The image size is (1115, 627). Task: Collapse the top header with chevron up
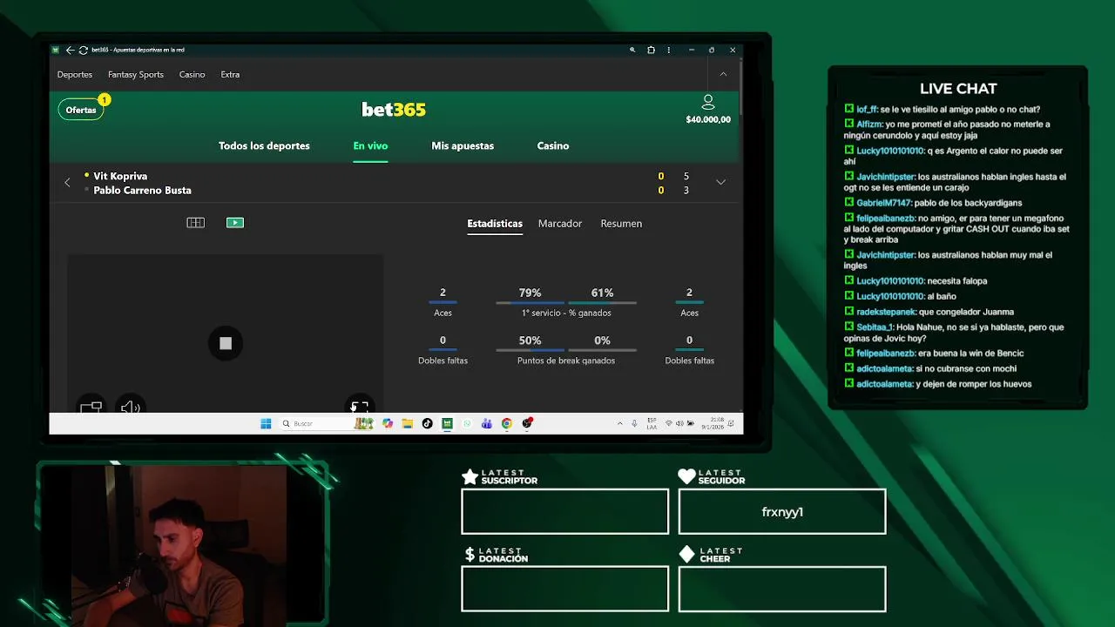723,74
